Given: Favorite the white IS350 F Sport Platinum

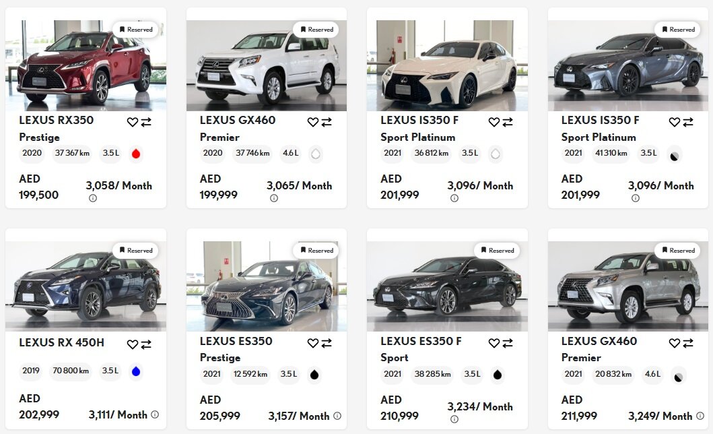Looking at the screenshot, I should pos(494,122).
